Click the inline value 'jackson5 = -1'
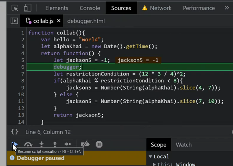The height and width of the screenshot is (166, 233). tap(138, 60)
